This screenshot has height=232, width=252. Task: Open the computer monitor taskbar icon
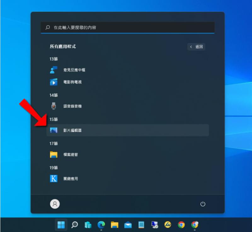click(155, 225)
